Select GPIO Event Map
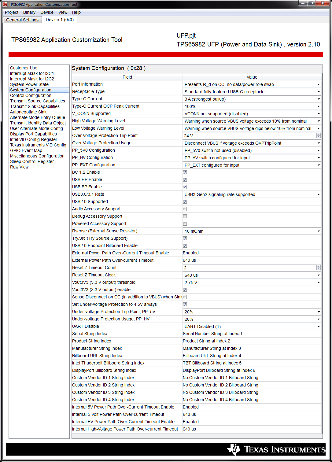This screenshot has width=332, height=462. (26, 150)
